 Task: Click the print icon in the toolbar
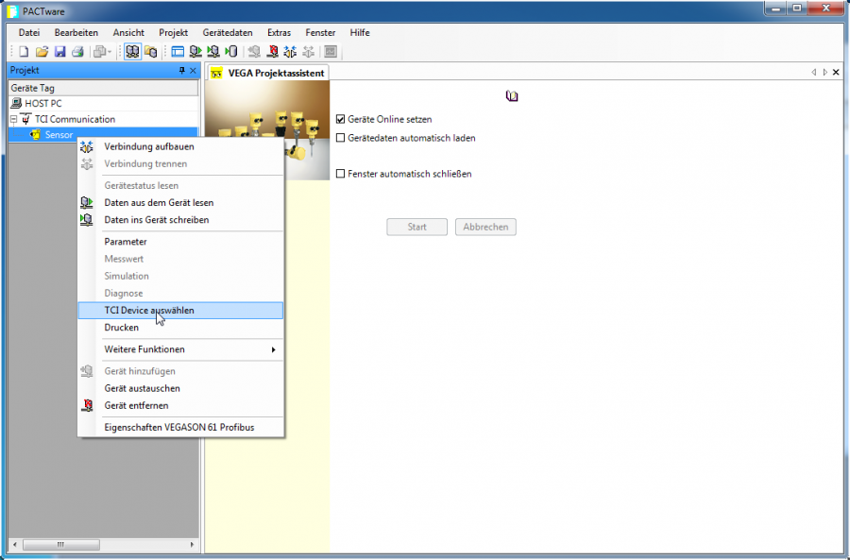click(77, 51)
